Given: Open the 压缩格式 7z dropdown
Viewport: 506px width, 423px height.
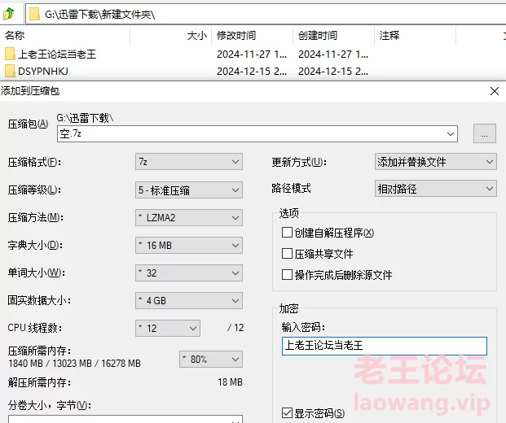Looking at the screenshot, I should 189,161.
